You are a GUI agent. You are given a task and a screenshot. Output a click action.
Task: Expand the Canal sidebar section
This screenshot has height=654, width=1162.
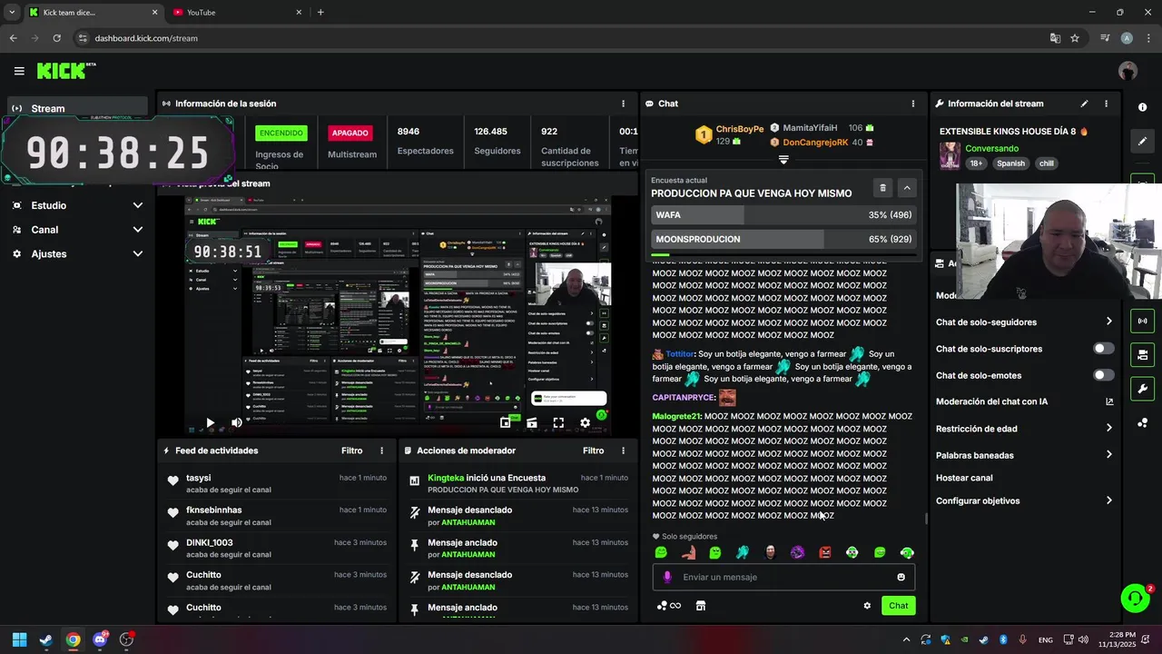point(137,230)
